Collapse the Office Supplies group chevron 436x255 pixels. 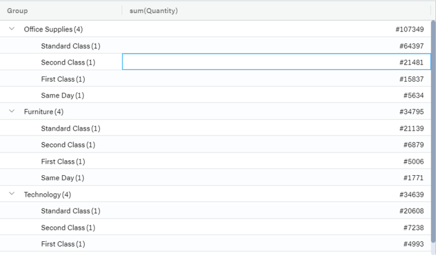[x=12, y=28]
